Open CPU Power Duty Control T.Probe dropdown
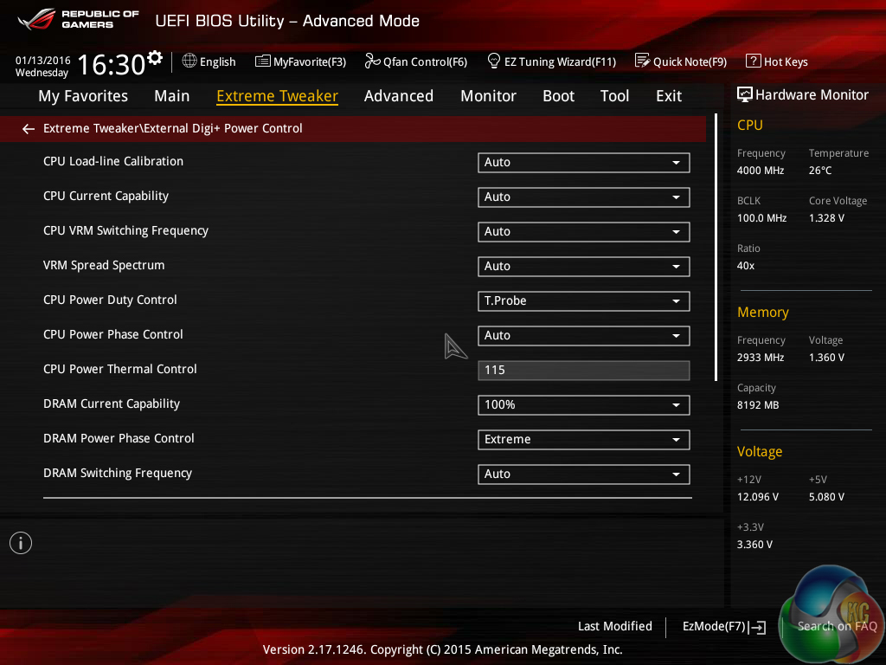Image resolution: width=886 pixels, height=665 pixels. (x=584, y=300)
